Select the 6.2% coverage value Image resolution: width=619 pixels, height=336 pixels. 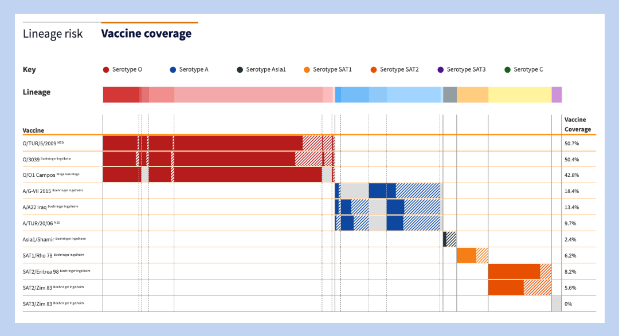[570, 256]
